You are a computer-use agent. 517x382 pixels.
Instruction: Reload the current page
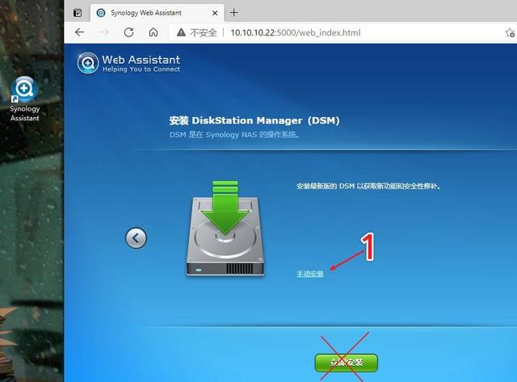coord(128,32)
